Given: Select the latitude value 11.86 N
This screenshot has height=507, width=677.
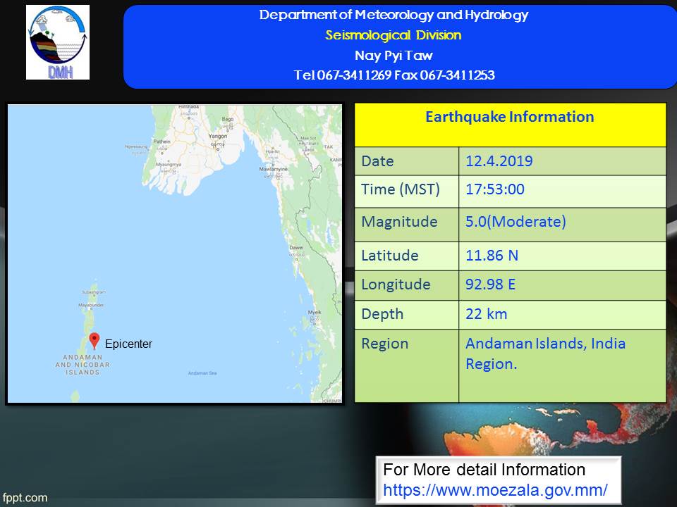Looking at the screenshot, I should (x=492, y=256).
